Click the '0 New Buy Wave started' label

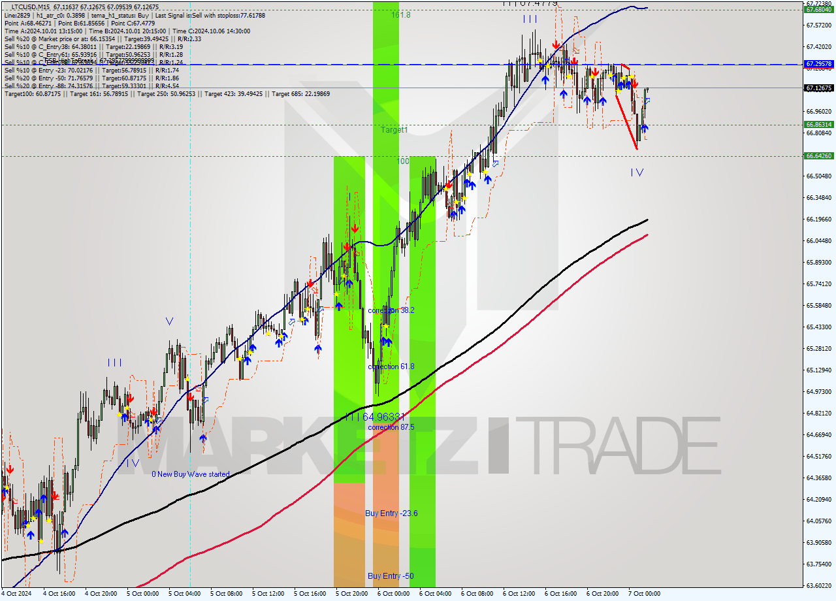pyautogui.click(x=191, y=474)
